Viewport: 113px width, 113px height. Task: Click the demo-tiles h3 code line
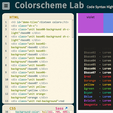[x=40, y=22]
